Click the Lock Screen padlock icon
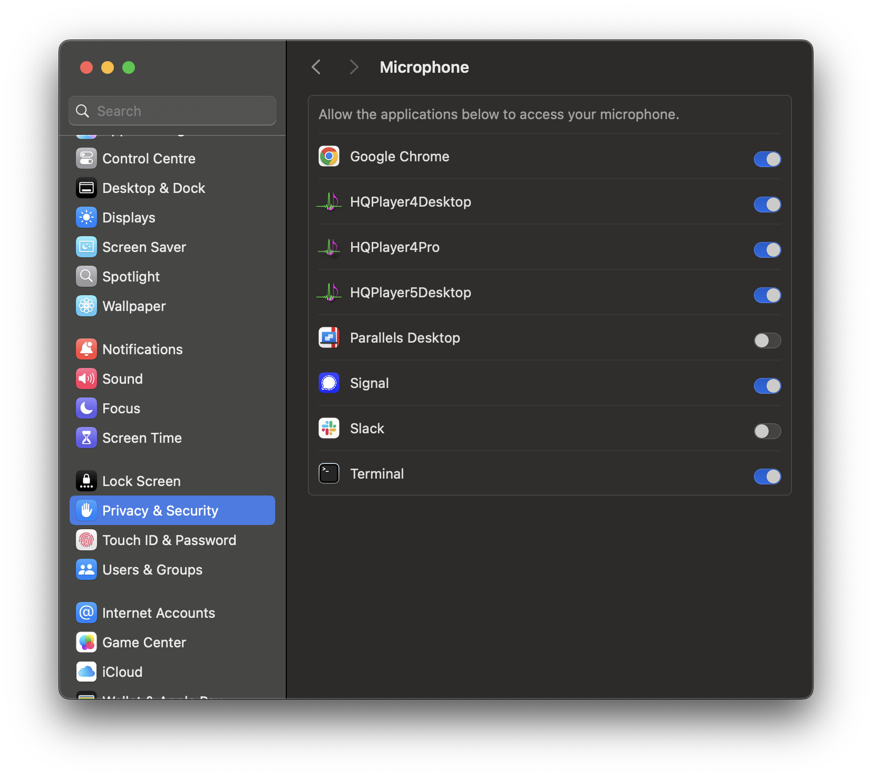 click(x=86, y=481)
